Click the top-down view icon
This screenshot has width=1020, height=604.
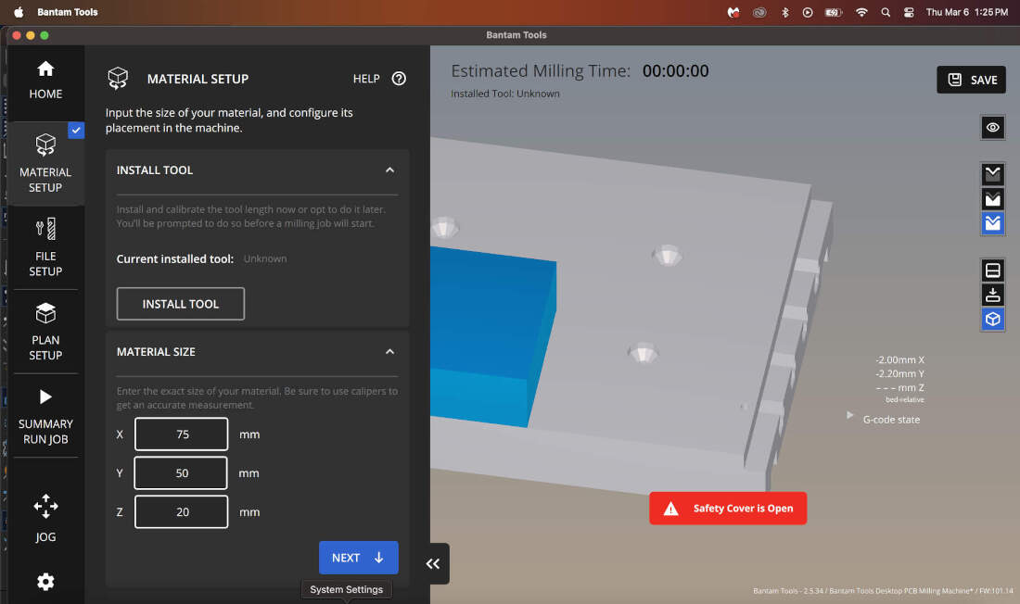[993, 271]
